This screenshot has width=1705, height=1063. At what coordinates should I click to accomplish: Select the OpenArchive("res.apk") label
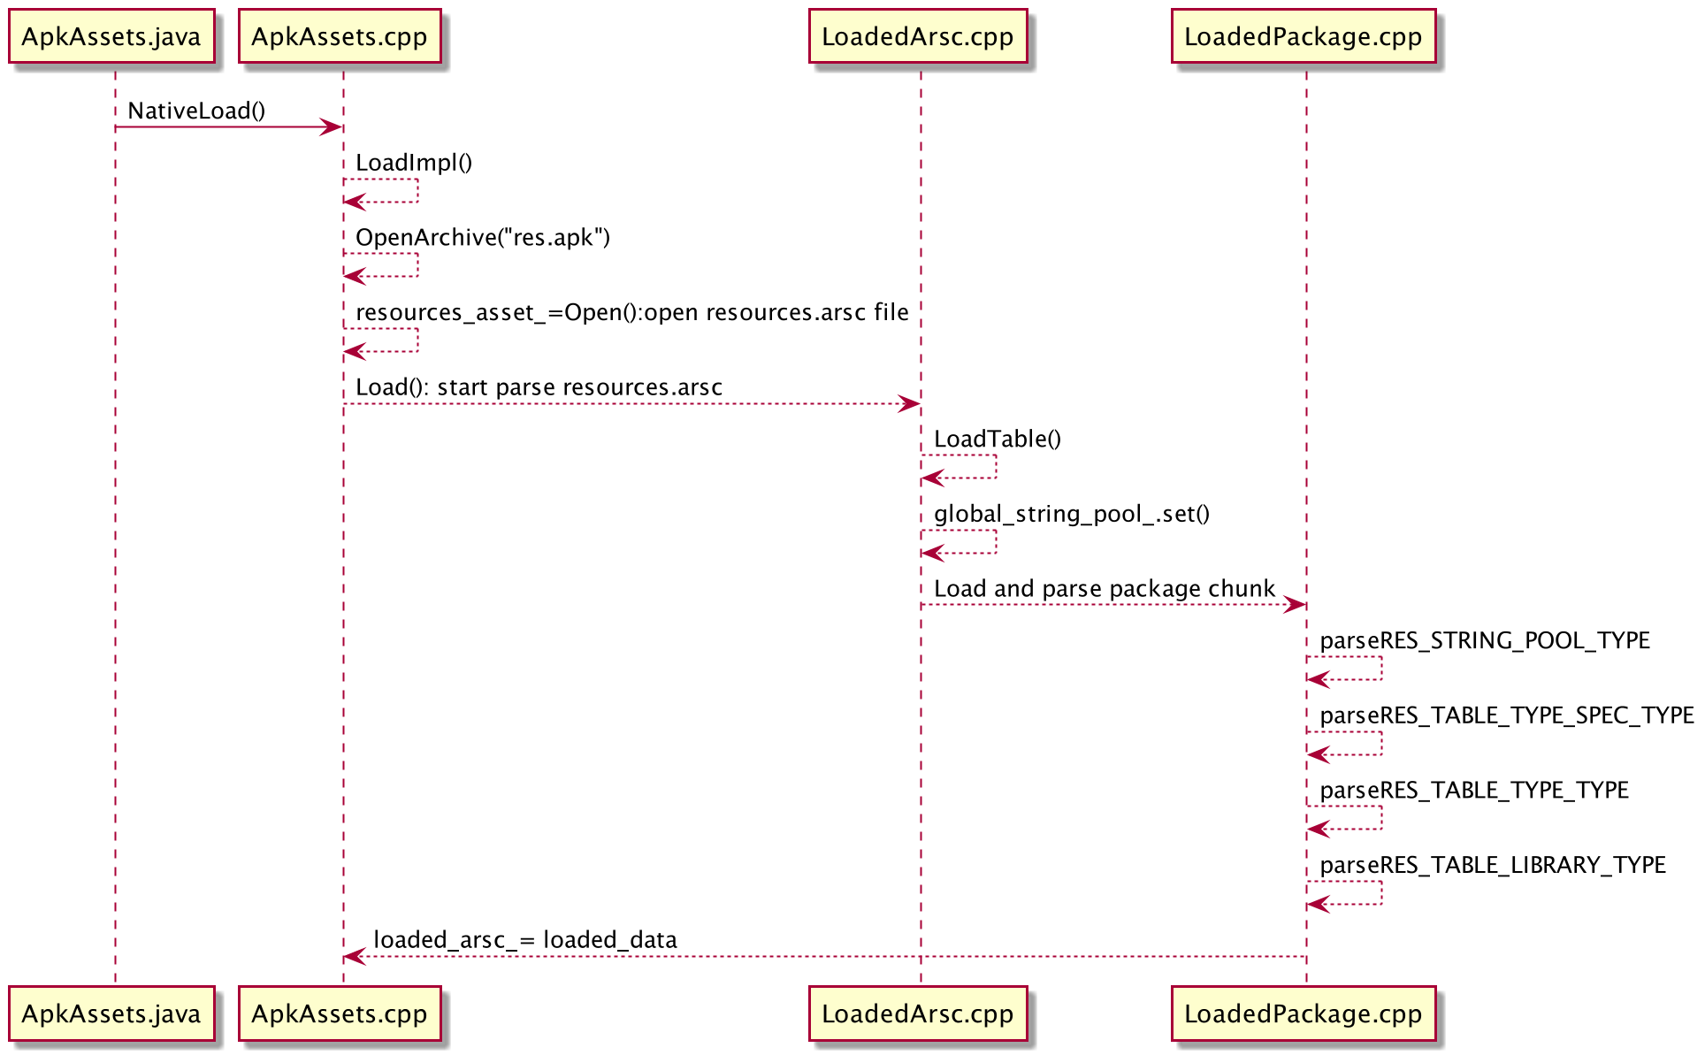point(483,238)
